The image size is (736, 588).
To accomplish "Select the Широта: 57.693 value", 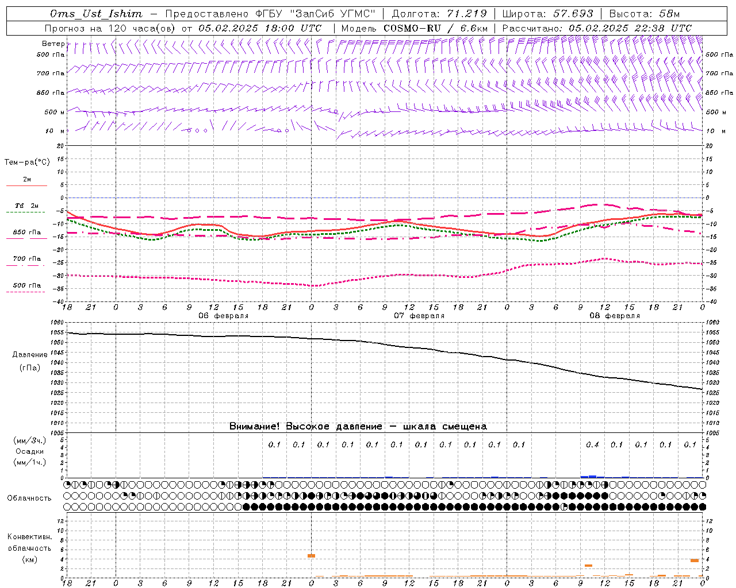I will pyautogui.click(x=547, y=14).
